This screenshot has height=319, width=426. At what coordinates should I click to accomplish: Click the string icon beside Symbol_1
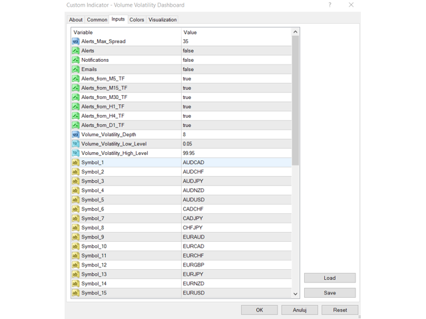coord(75,162)
